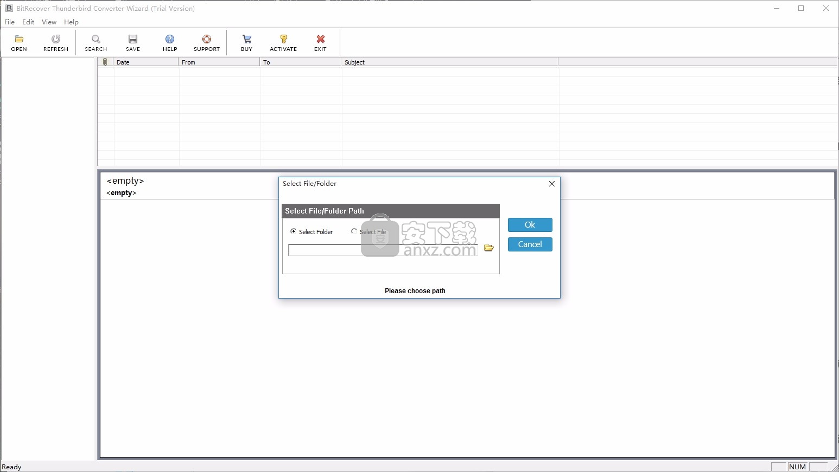The image size is (839, 472).
Task: Choose the Select File radio option
Action: [369, 231]
